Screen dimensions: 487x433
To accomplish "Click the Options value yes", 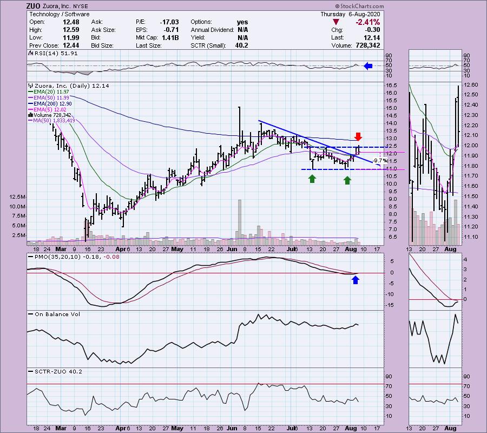I will 242,22.
